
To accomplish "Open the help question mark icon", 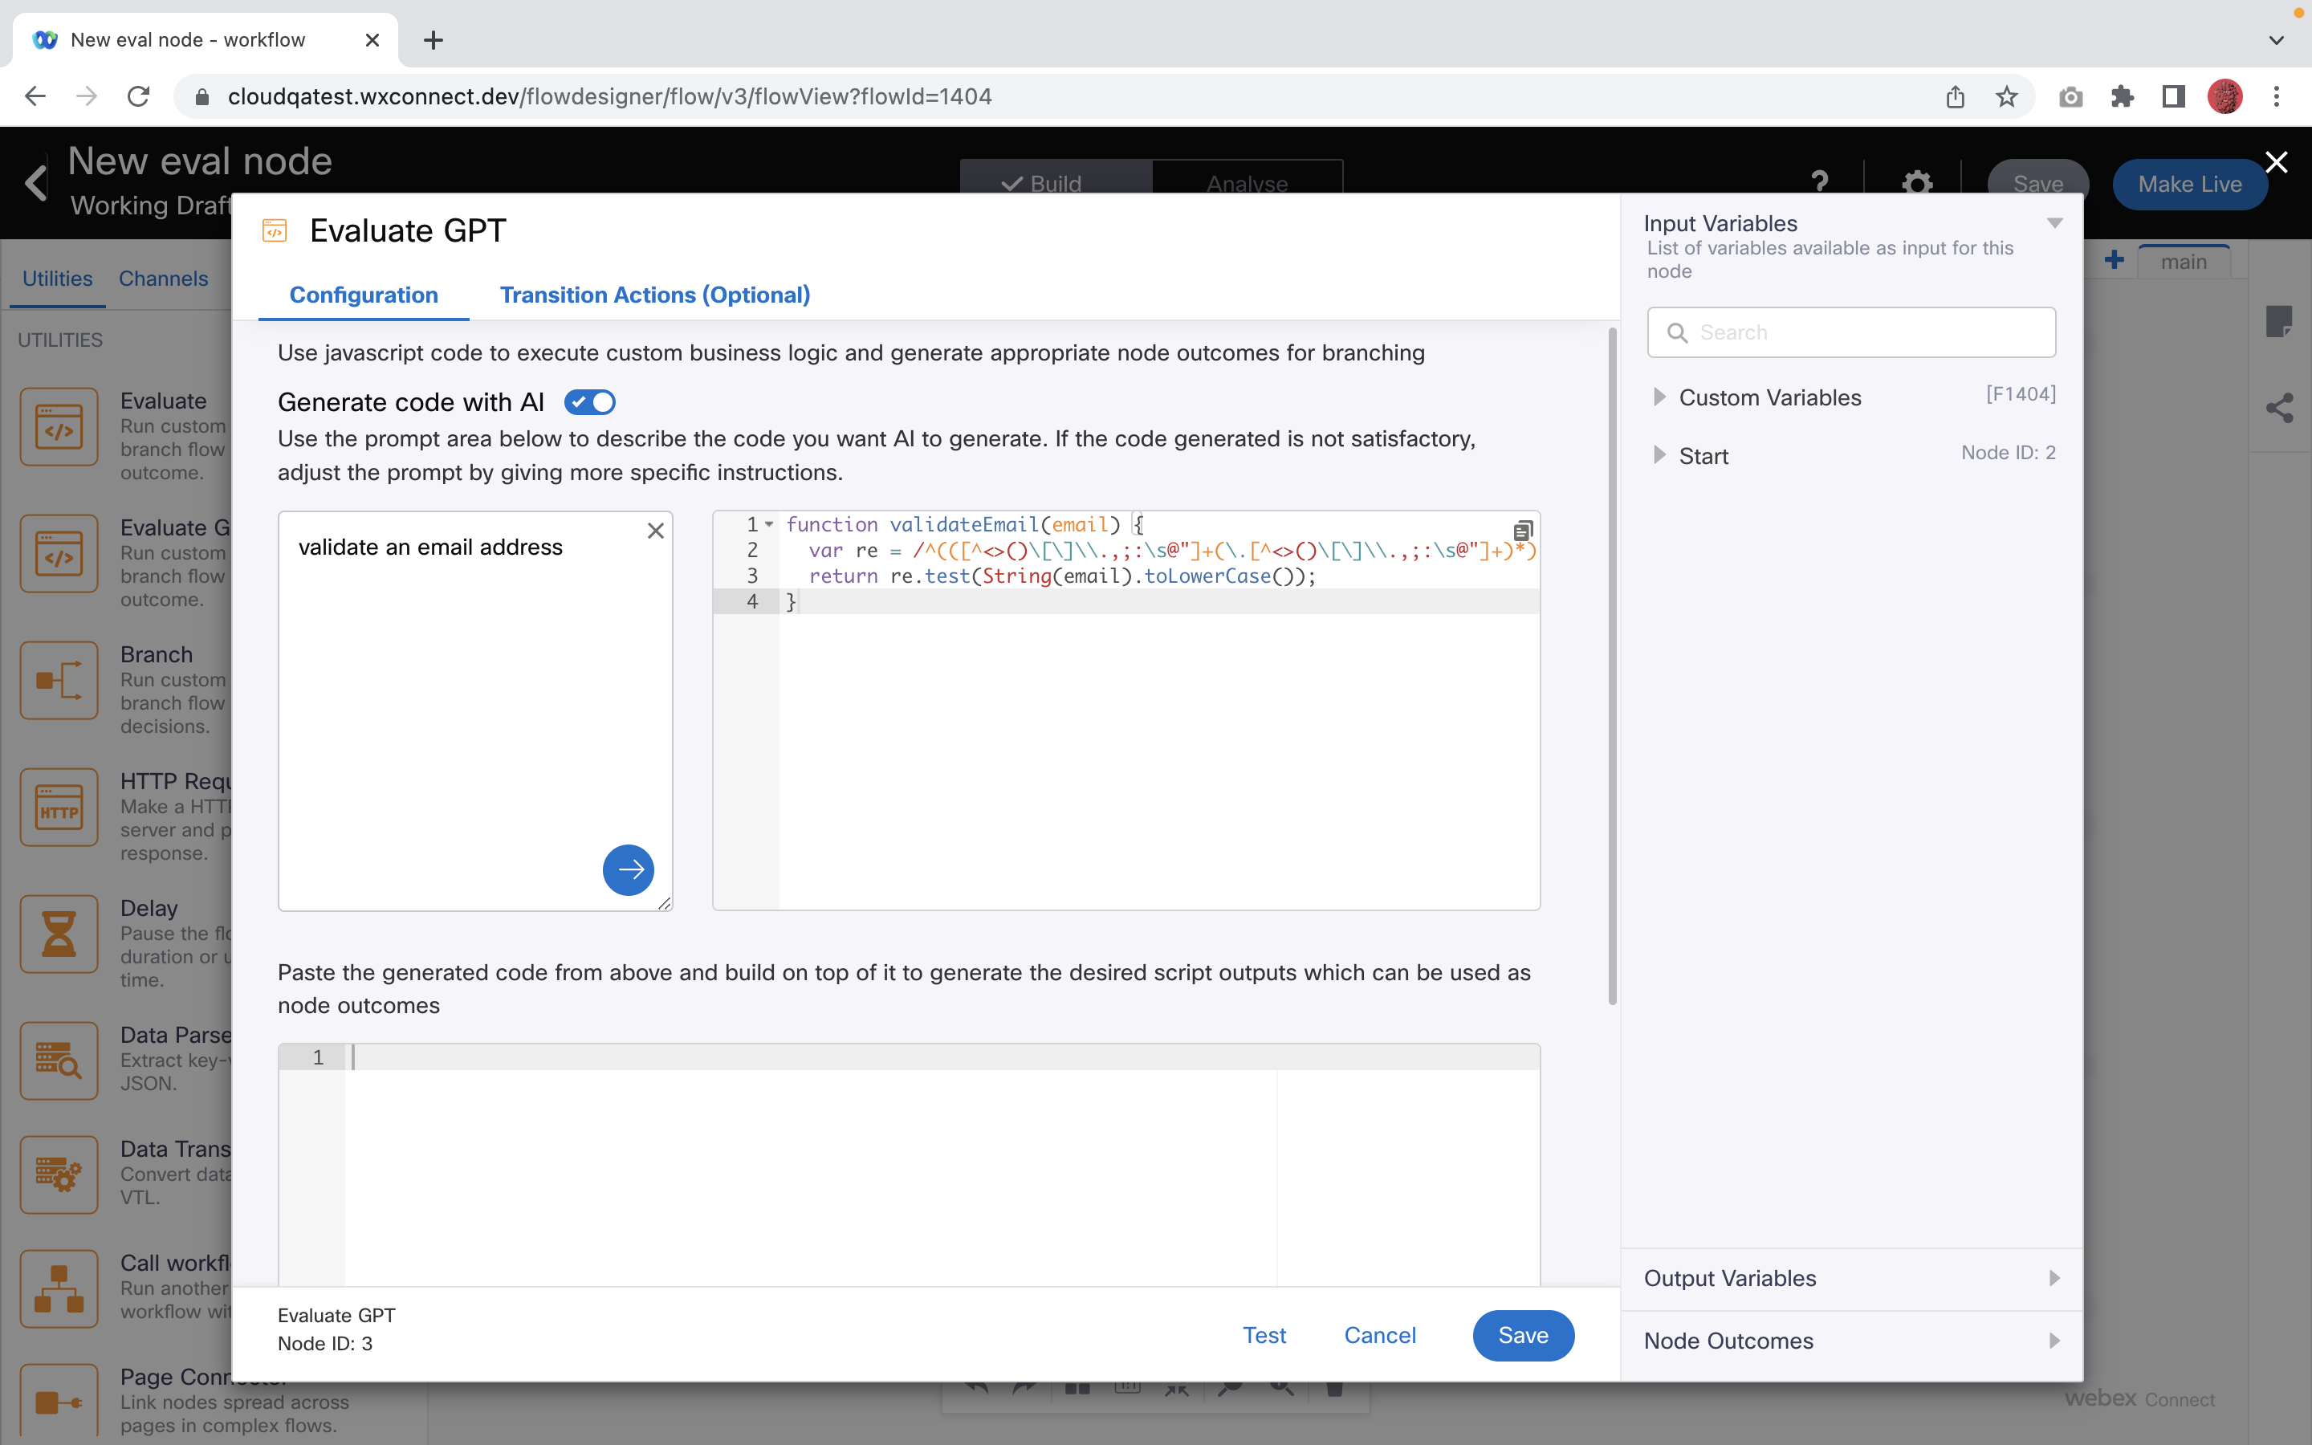I will pyautogui.click(x=1819, y=182).
